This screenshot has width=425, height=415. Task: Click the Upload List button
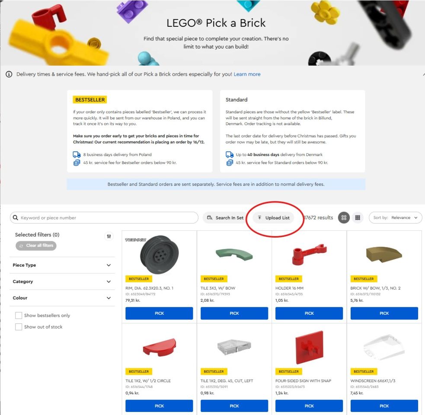(x=273, y=218)
